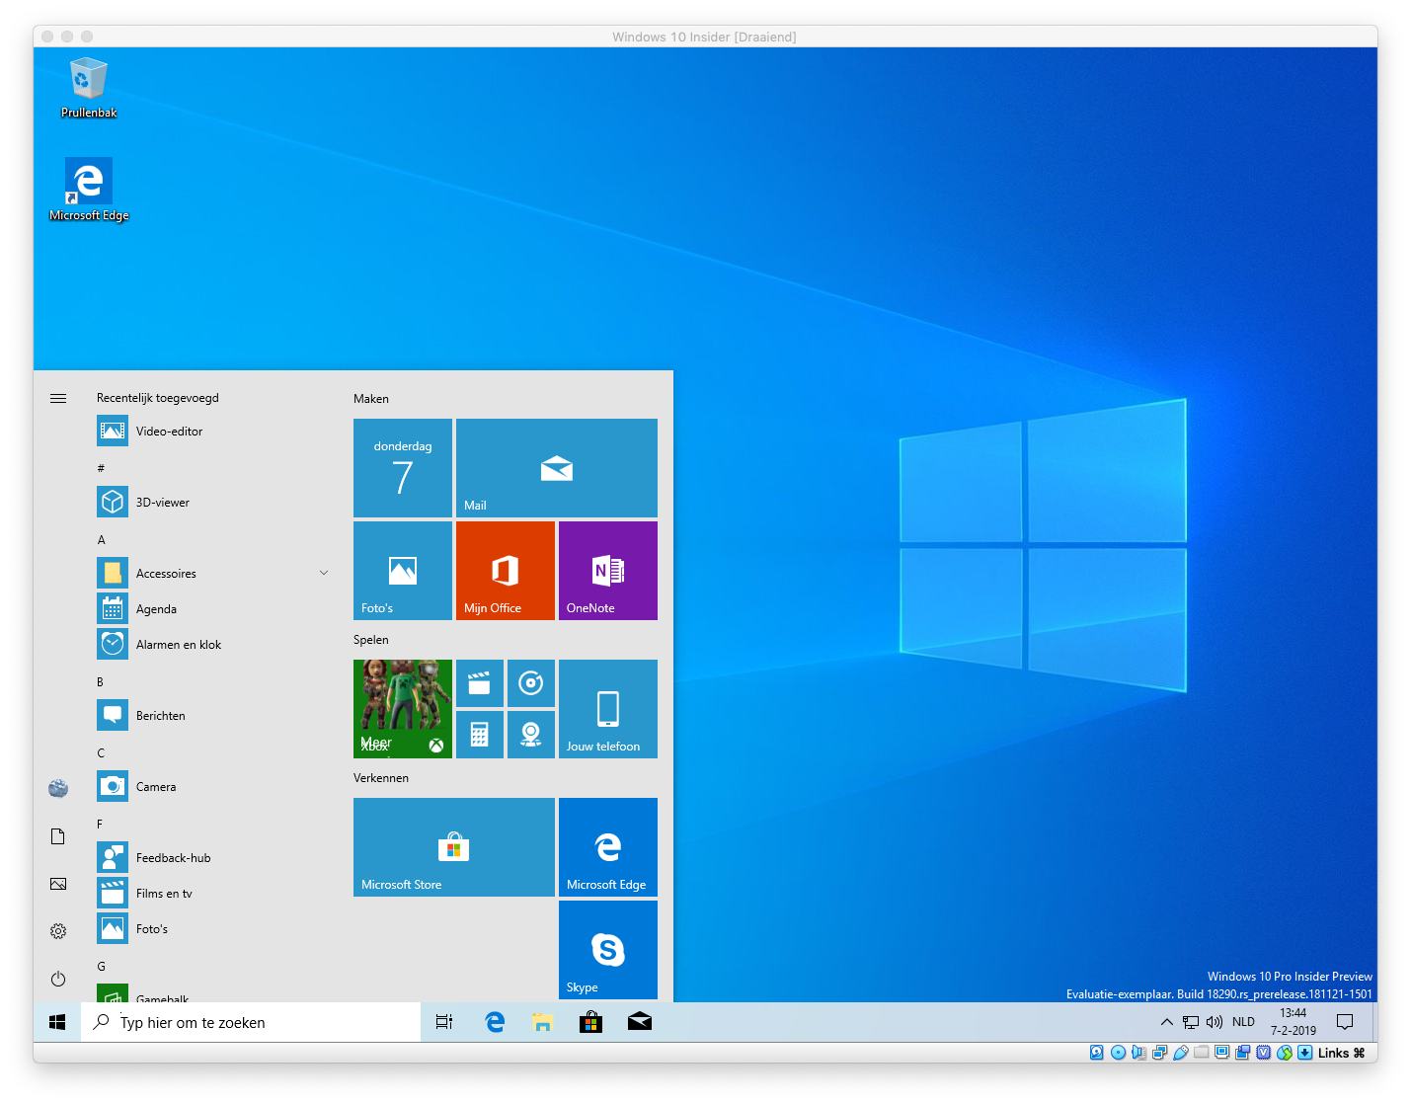Open Video-editor from recently added

[x=169, y=432]
